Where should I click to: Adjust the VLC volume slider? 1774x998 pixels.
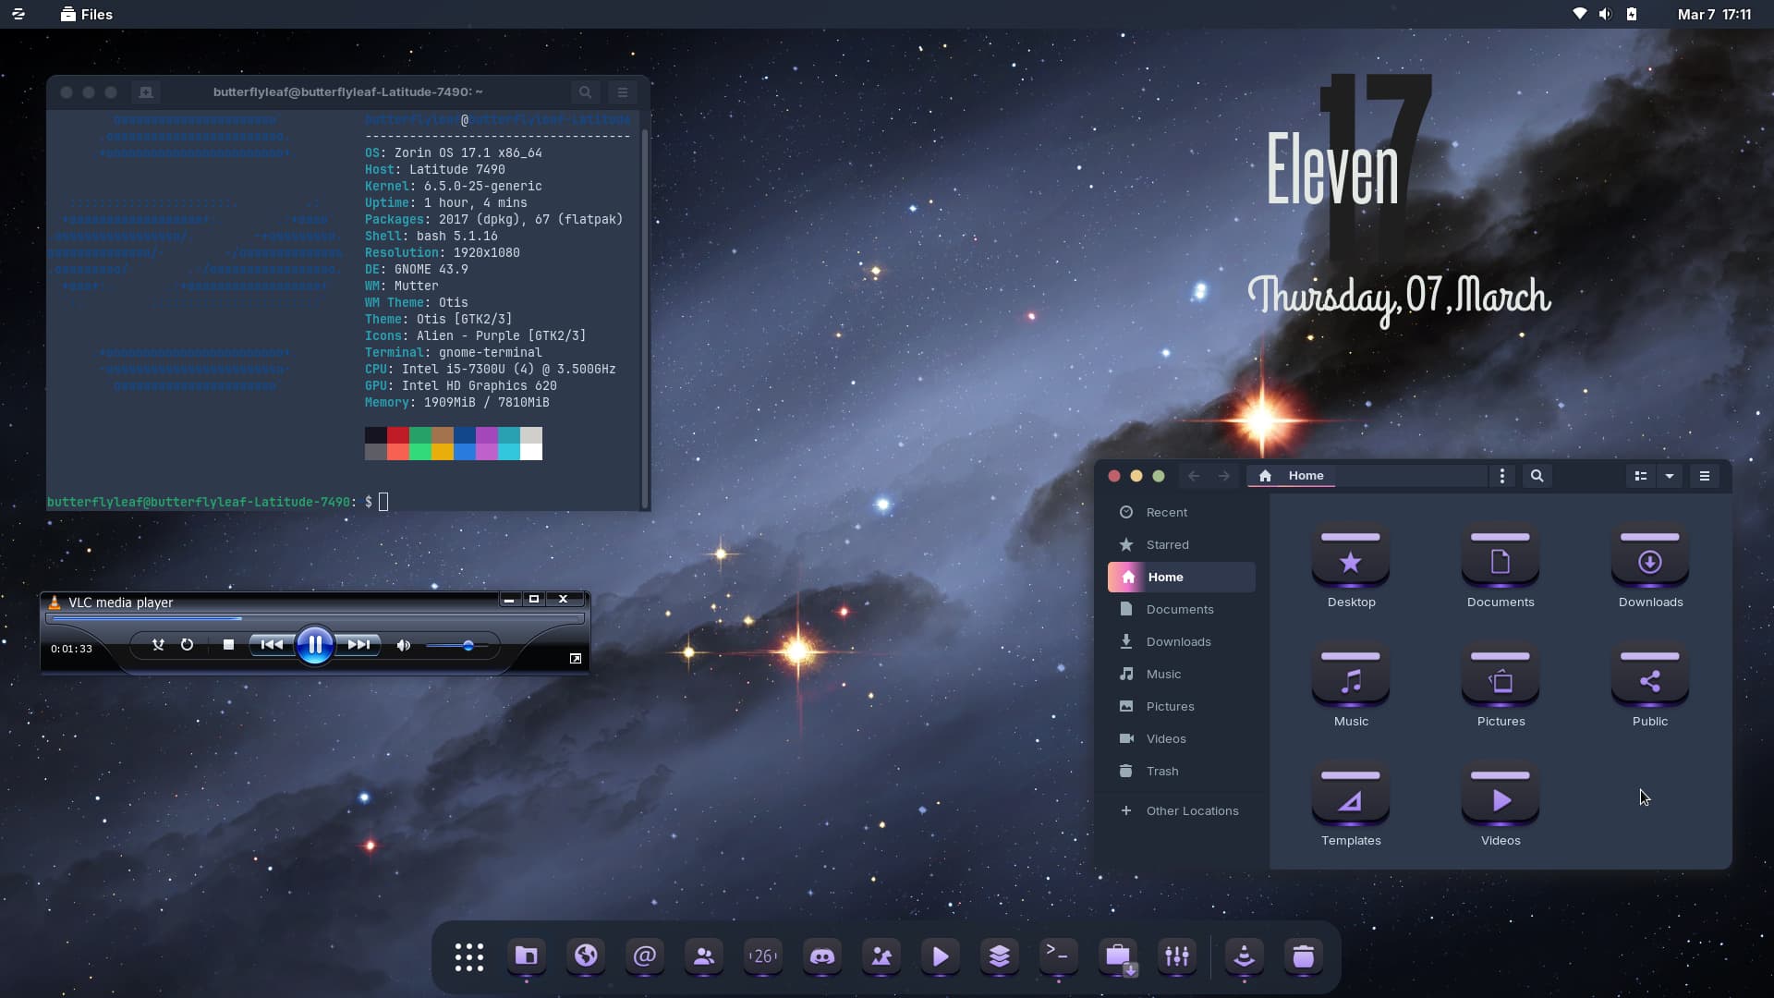(457, 646)
